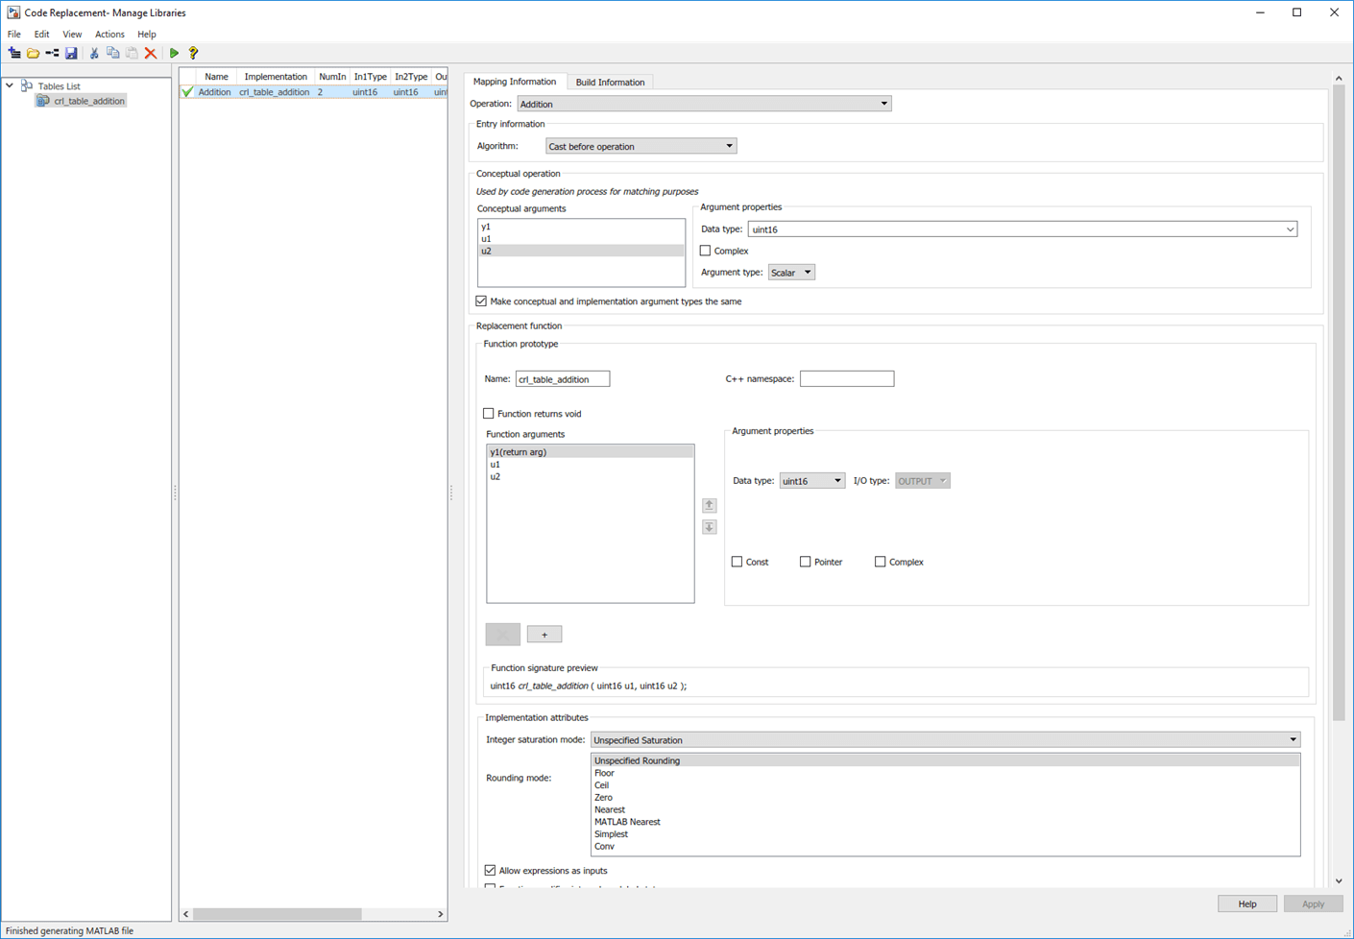Select conceptual argument u2

(581, 251)
